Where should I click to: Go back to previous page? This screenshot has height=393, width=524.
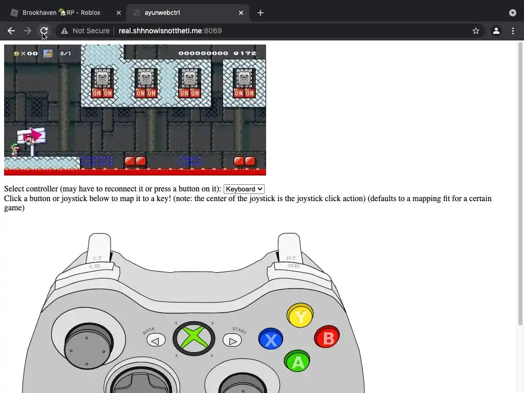pyautogui.click(x=11, y=31)
